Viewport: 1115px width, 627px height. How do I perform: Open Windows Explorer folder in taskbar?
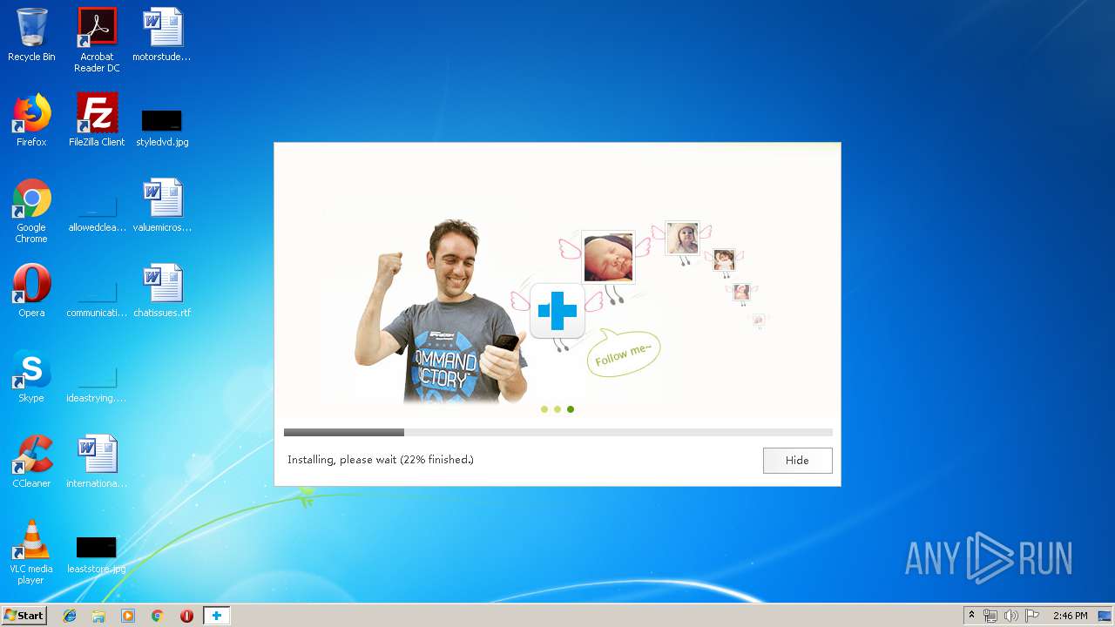(98, 616)
